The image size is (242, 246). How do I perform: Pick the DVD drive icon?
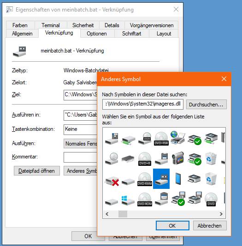pyautogui.click(x=145, y=138)
